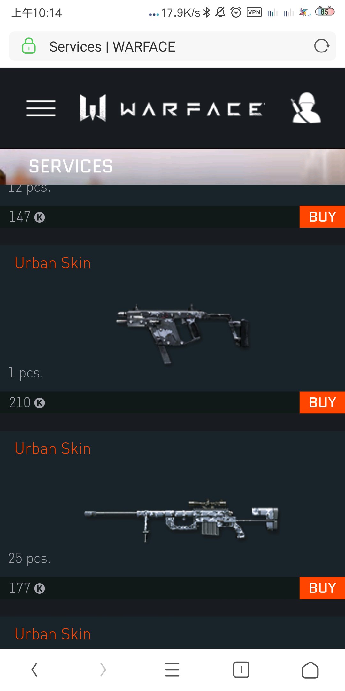Select the Urban Skin submachine gun image
The width and height of the screenshot is (345, 691).
(183, 333)
